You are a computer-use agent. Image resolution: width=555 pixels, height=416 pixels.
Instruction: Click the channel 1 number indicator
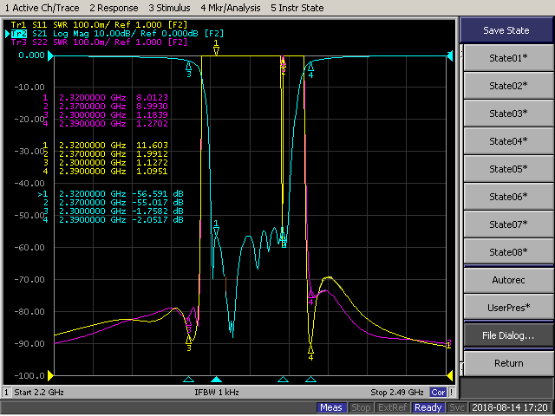click(x=6, y=393)
